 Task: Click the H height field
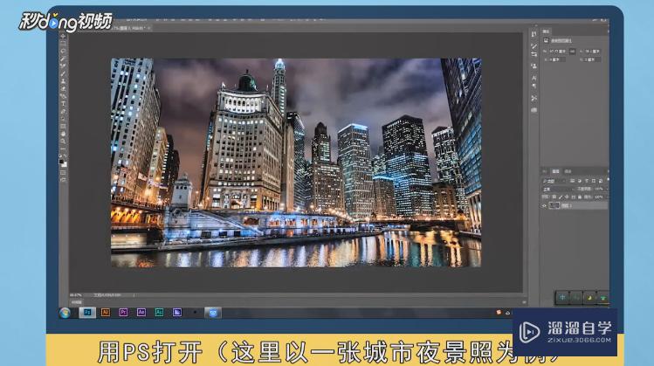590,52
